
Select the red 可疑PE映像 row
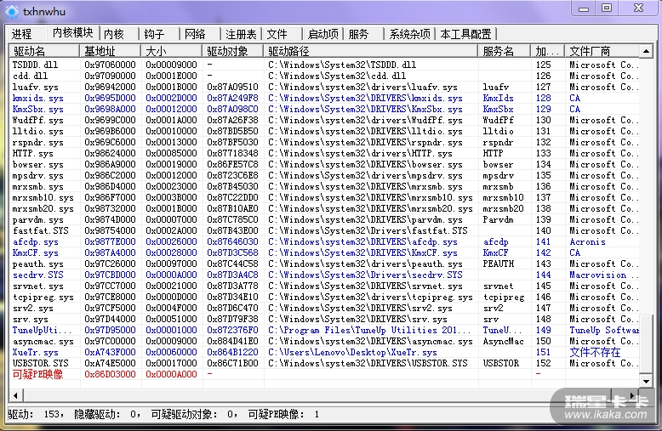(x=324, y=374)
